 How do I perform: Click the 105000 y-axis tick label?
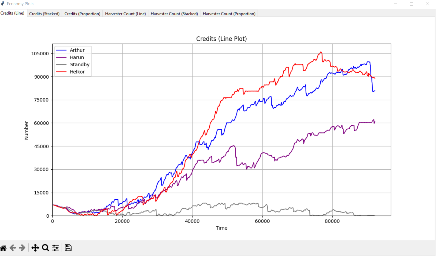(40, 53)
